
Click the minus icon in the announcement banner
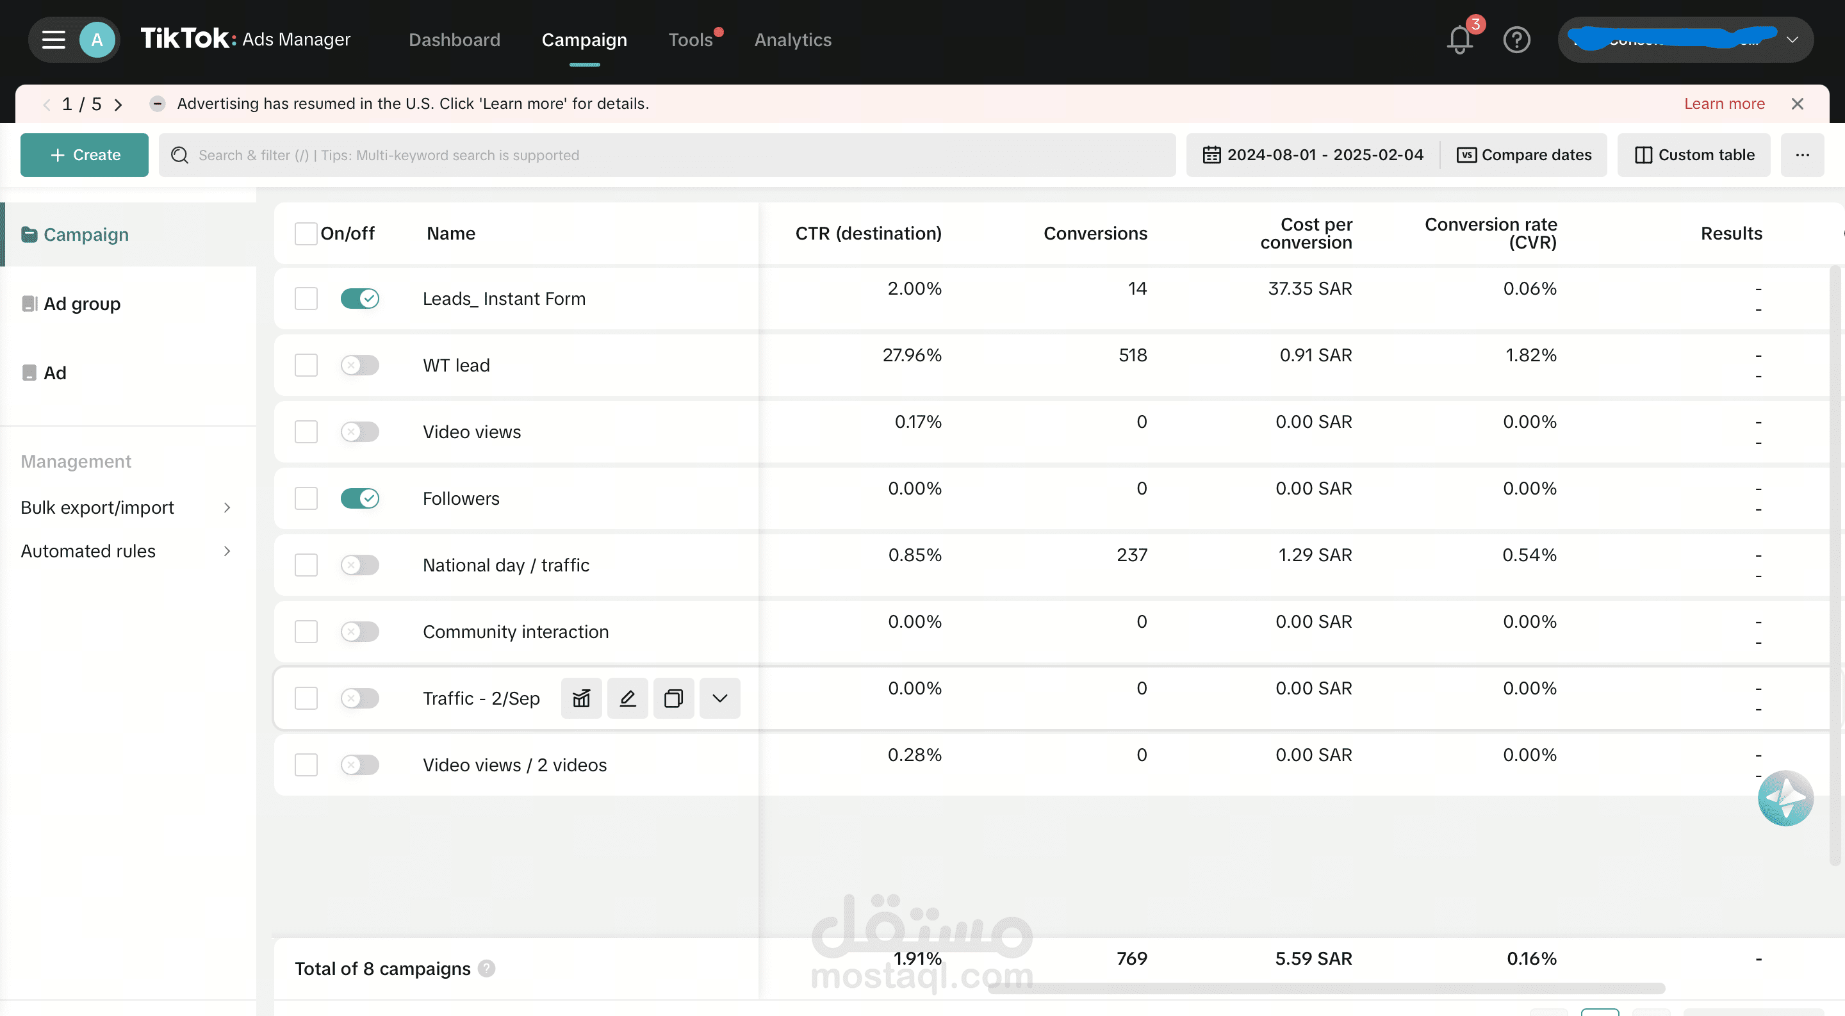tap(158, 104)
